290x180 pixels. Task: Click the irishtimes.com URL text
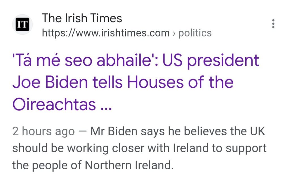click(106, 33)
